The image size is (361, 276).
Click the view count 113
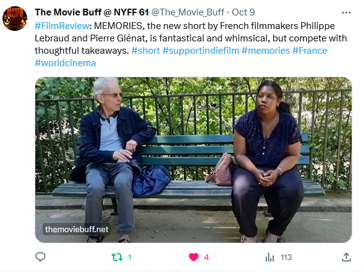coord(286,257)
